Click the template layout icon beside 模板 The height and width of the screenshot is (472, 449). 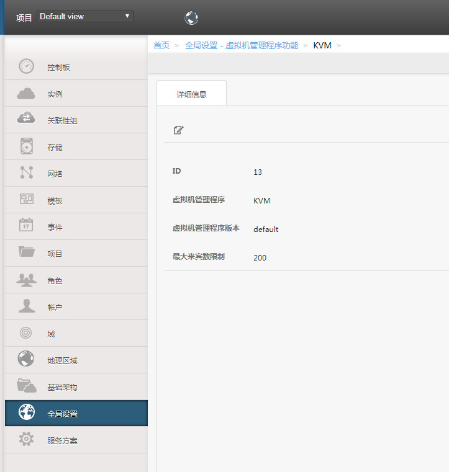click(x=27, y=199)
